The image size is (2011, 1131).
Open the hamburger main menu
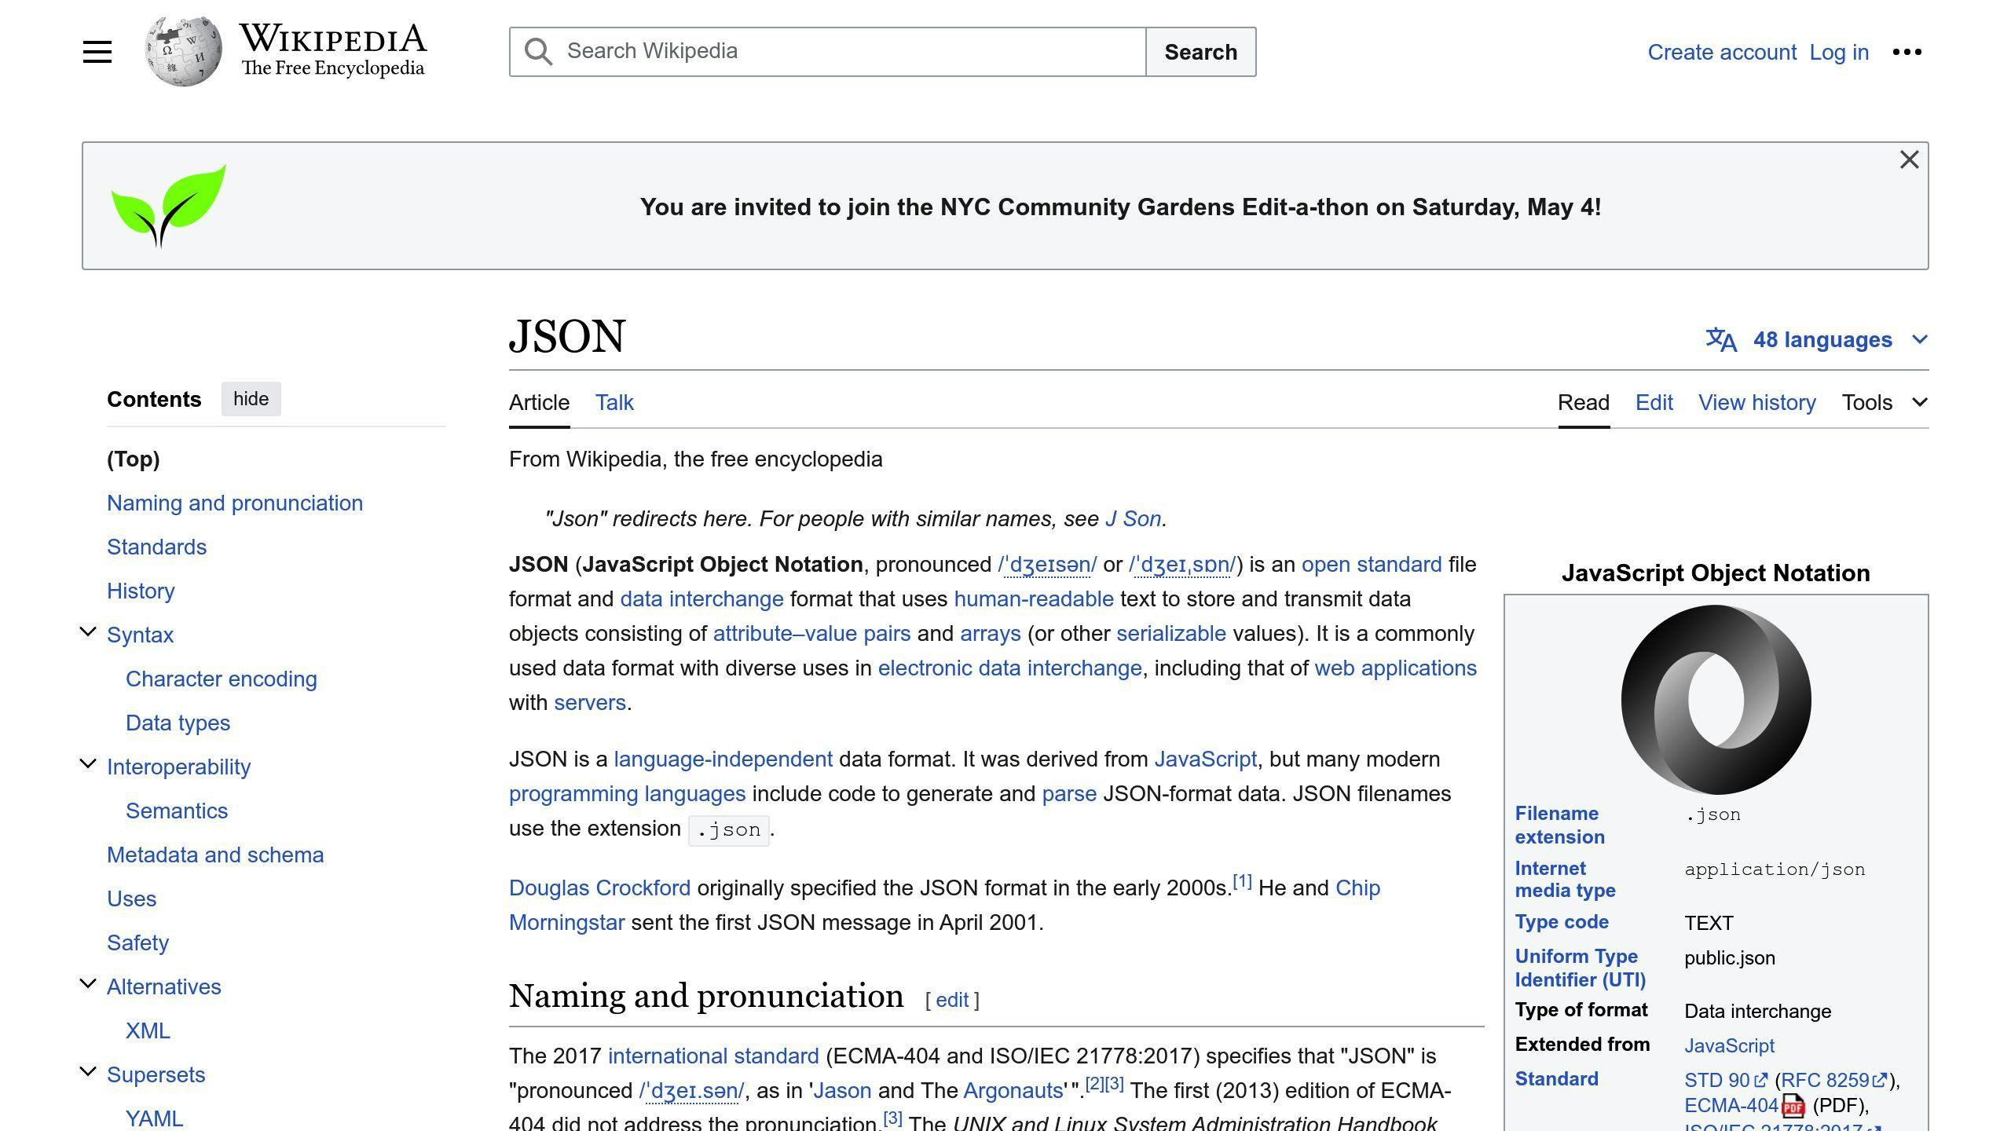tap(97, 51)
